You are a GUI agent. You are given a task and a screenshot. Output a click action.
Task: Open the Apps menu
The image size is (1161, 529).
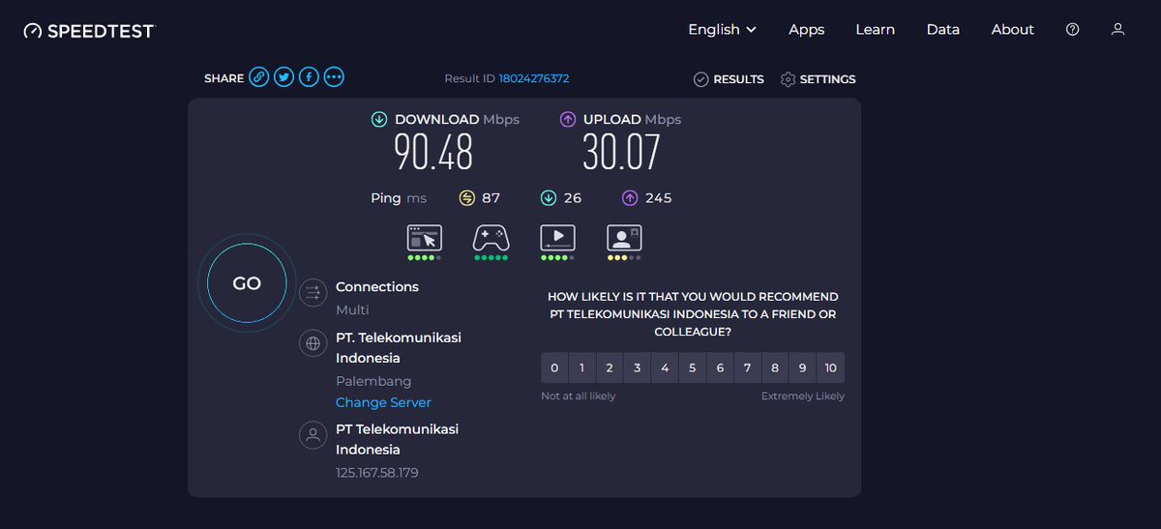tap(806, 29)
